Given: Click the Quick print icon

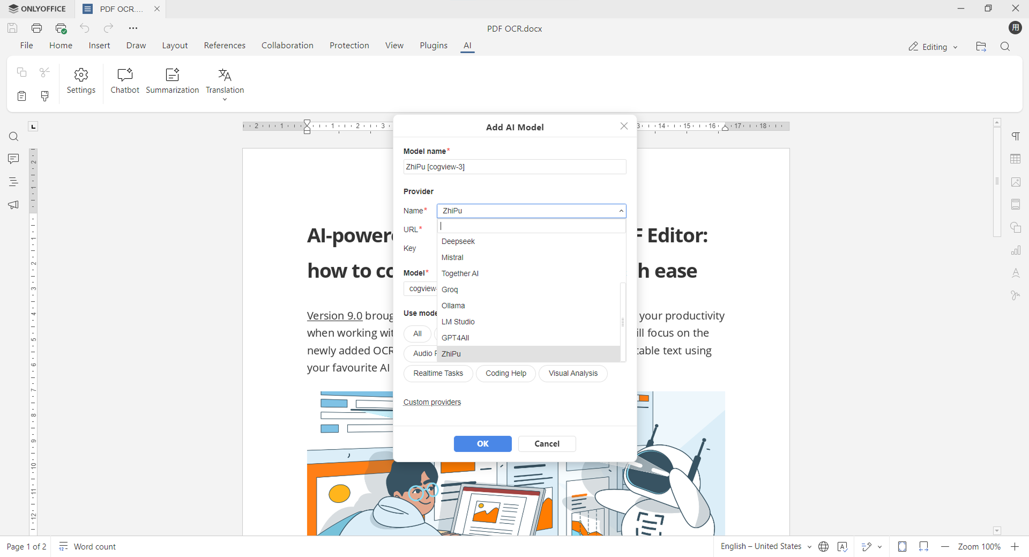Looking at the screenshot, I should click(61, 28).
